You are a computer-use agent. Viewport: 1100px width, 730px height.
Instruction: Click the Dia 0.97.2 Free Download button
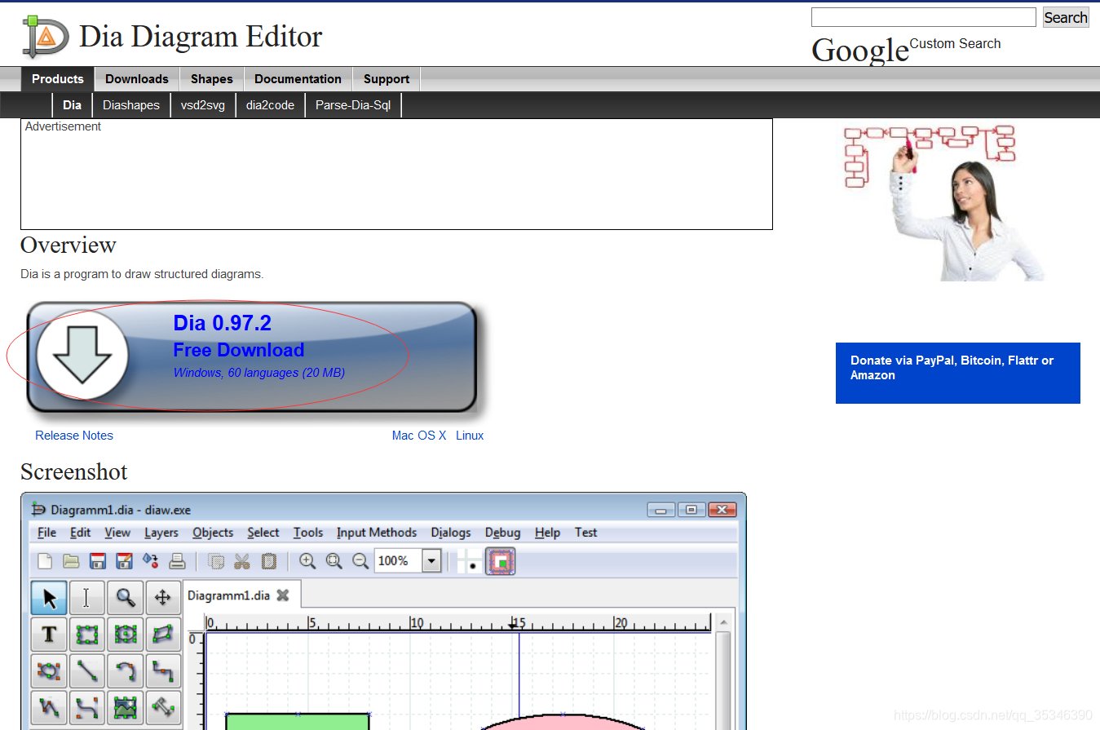click(x=251, y=356)
